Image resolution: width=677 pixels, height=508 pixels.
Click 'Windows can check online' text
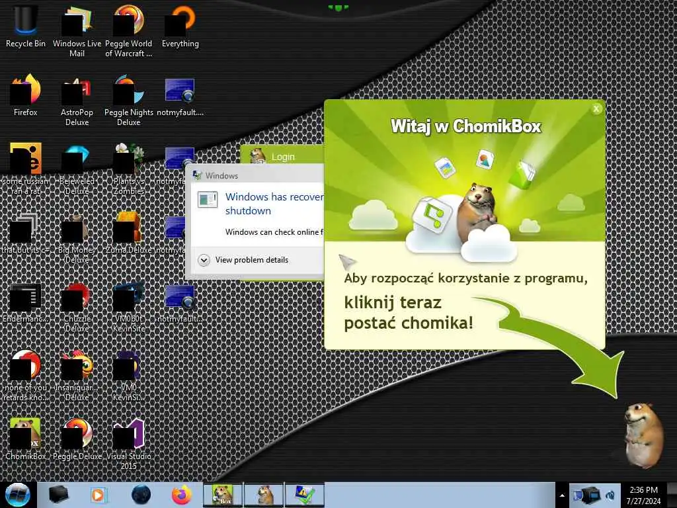click(274, 232)
